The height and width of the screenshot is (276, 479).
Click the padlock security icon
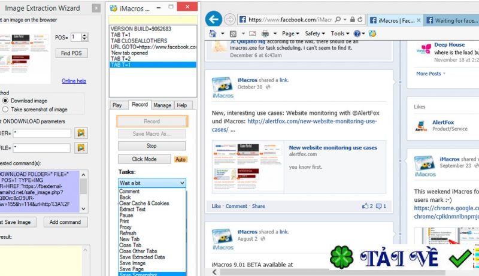click(x=352, y=20)
